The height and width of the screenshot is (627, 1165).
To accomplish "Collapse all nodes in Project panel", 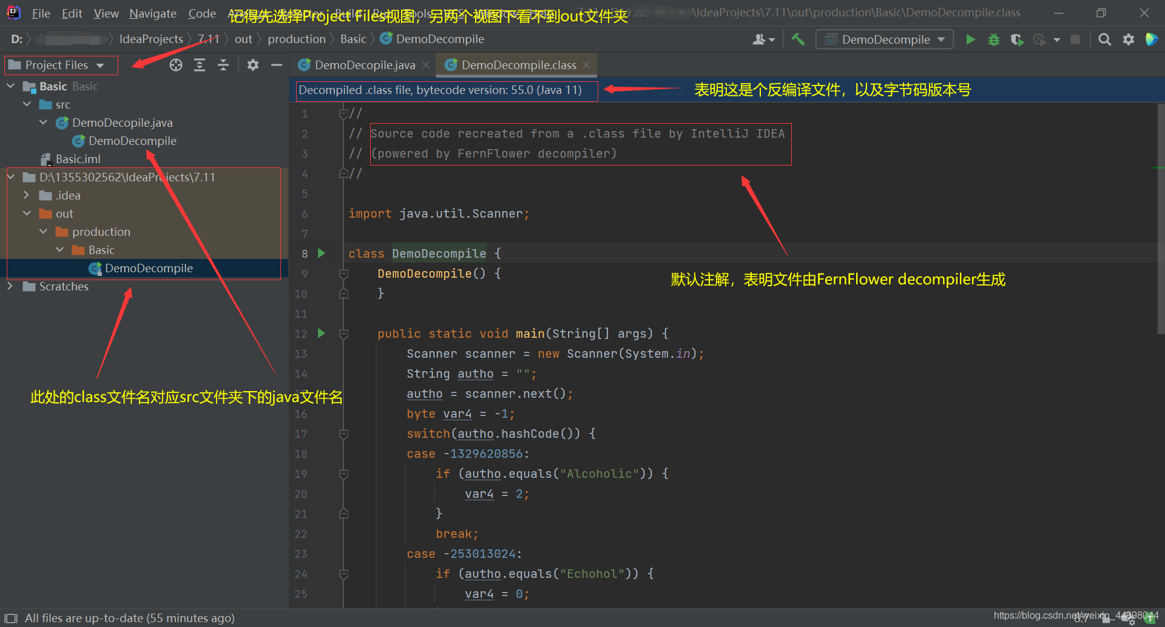I will [223, 65].
